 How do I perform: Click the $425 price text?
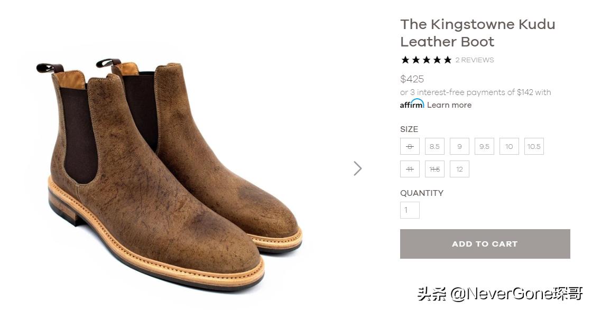(412, 79)
